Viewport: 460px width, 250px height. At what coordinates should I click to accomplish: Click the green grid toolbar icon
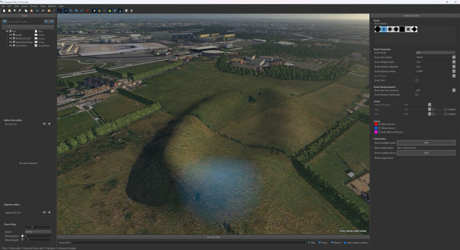[110, 11]
